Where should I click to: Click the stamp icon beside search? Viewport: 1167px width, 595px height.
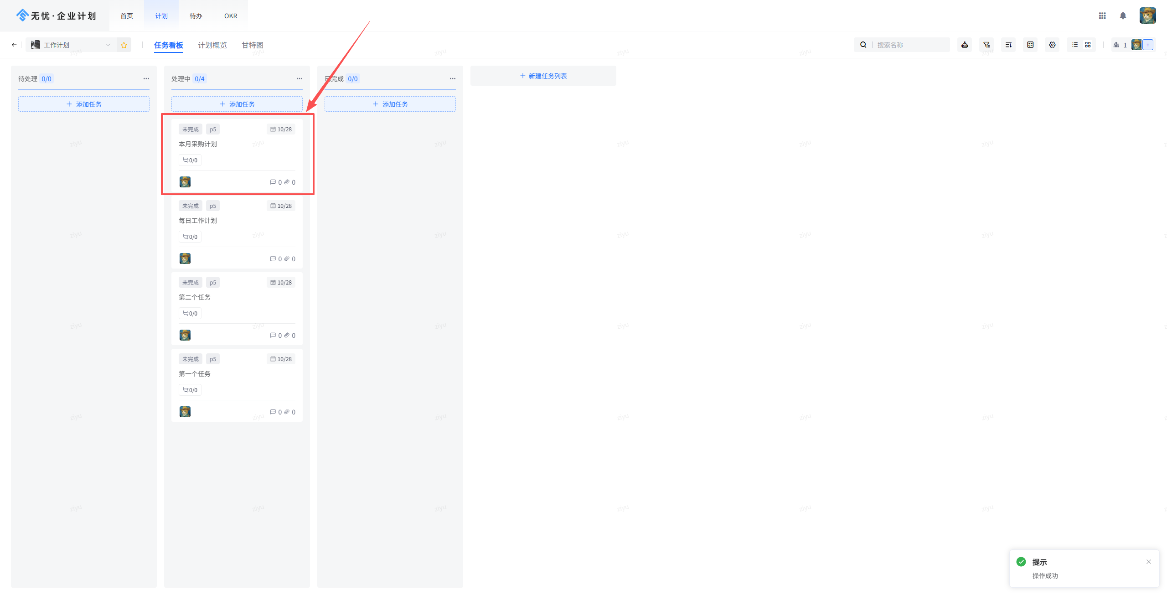tap(965, 45)
